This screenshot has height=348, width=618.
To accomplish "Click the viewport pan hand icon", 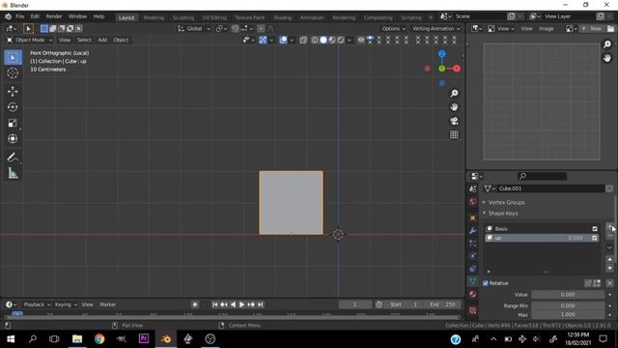I will (x=454, y=107).
